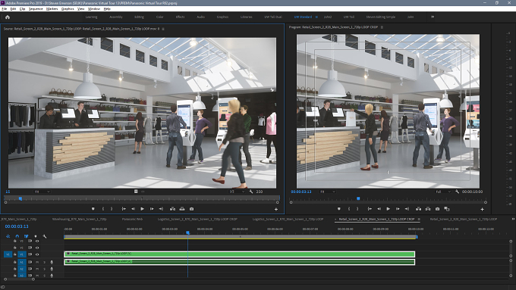Open Source monitor settings wrench
Viewport: 516px width, 290px height.
(x=251, y=192)
